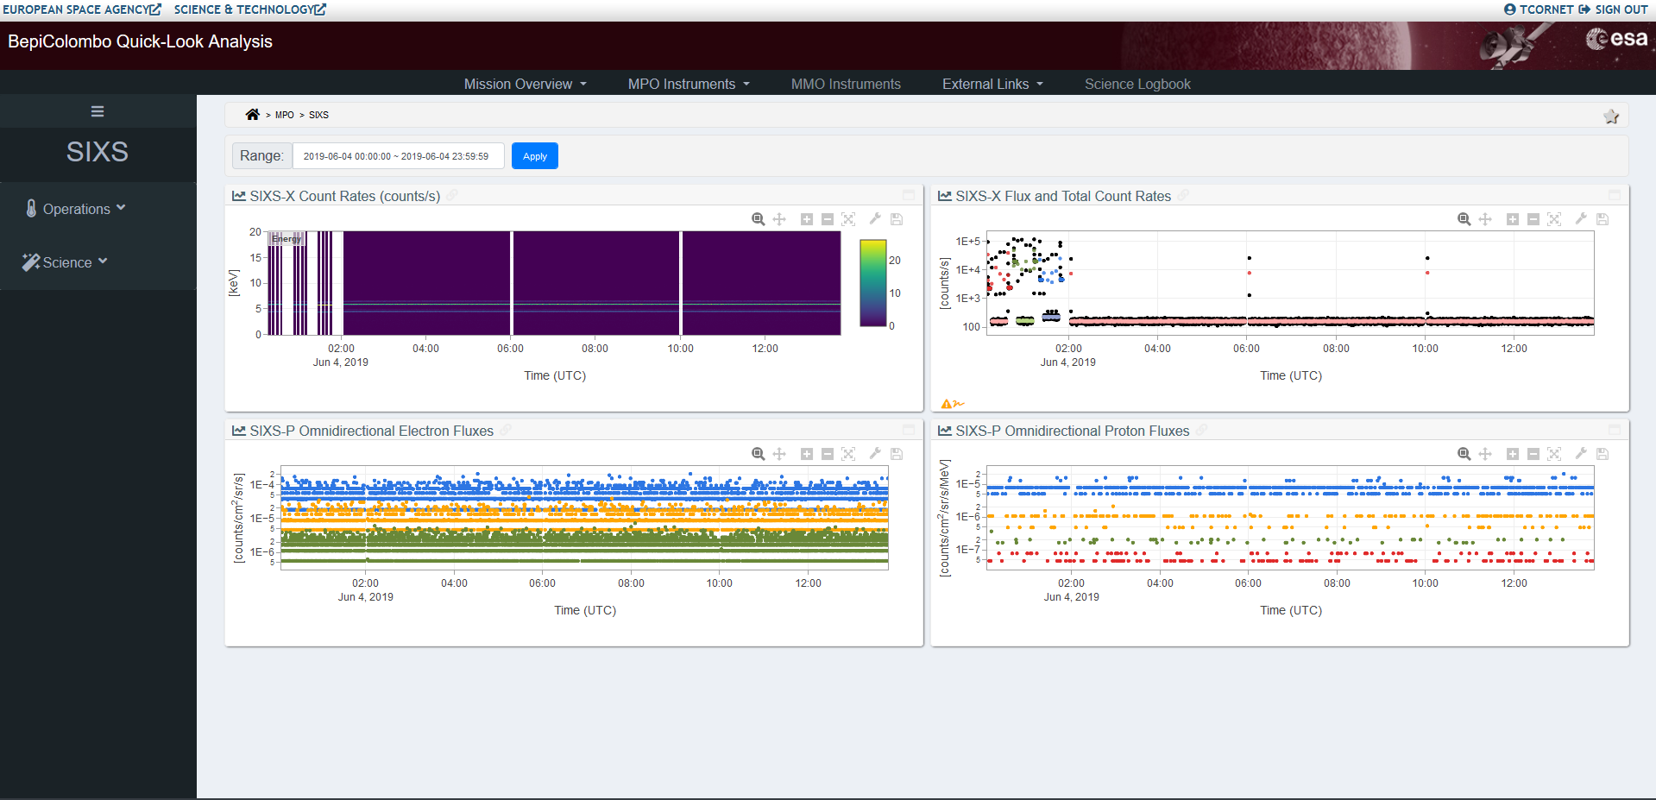Apply the selected date range
Viewport: 1656px width, 800px height.
click(535, 156)
